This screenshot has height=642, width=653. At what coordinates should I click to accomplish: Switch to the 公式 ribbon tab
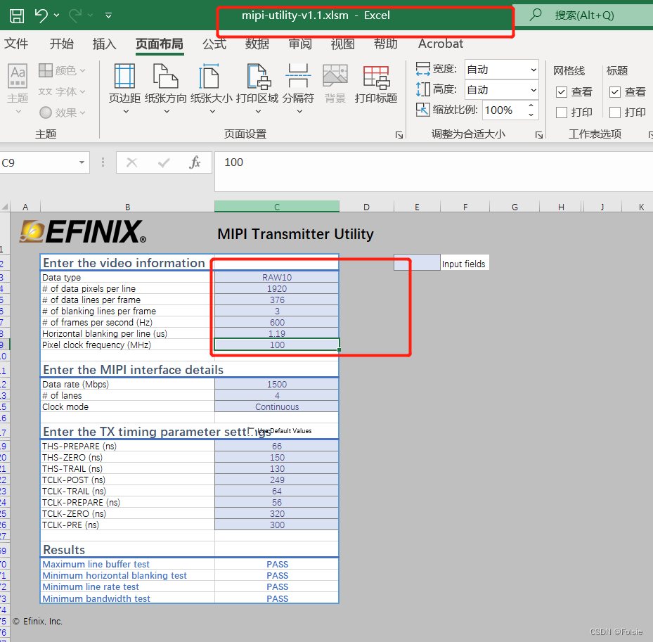coord(214,44)
